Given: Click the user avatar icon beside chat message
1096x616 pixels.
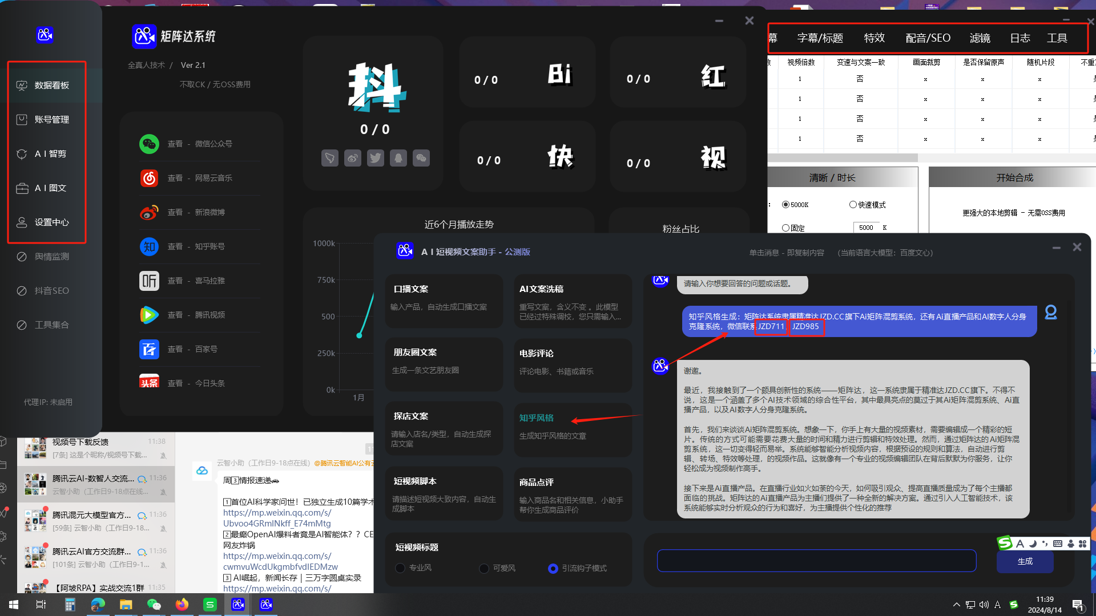Looking at the screenshot, I should tap(1050, 313).
